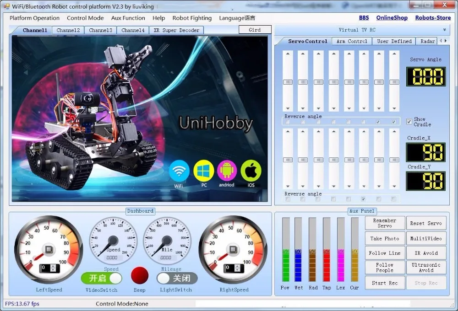458x311 pixels.
Task: Check first lower Reverse angle checkbox
Action: (288, 199)
